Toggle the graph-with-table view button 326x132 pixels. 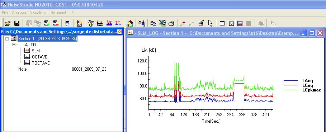tap(240, 23)
